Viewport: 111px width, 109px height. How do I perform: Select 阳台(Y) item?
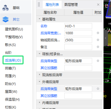[x=10, y=84]
